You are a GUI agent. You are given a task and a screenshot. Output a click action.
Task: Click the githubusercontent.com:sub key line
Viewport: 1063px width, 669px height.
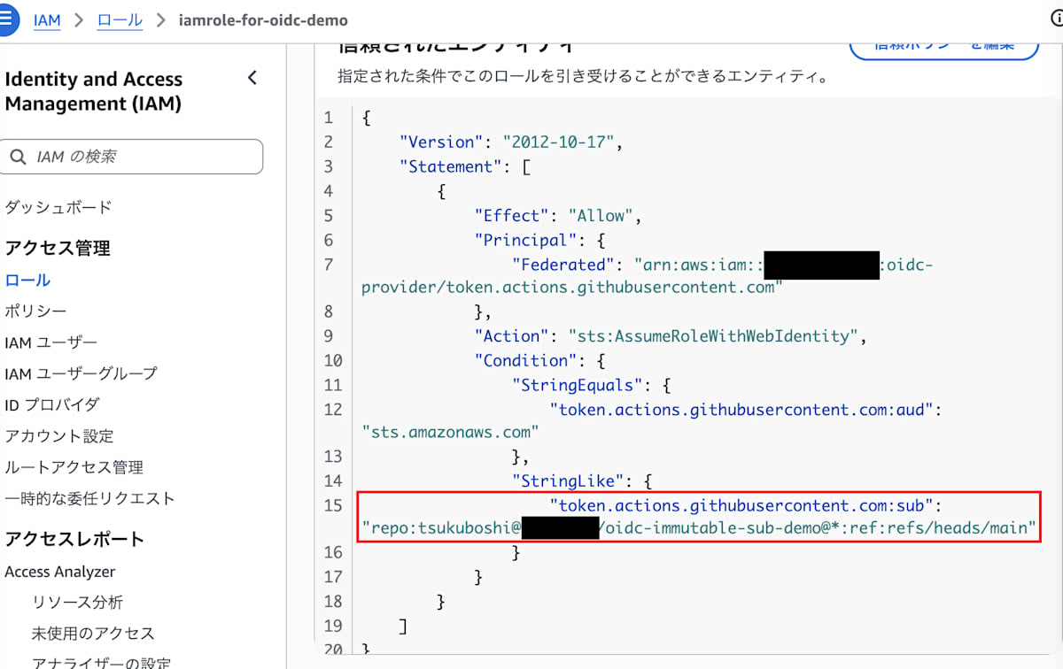pos(745,506)
